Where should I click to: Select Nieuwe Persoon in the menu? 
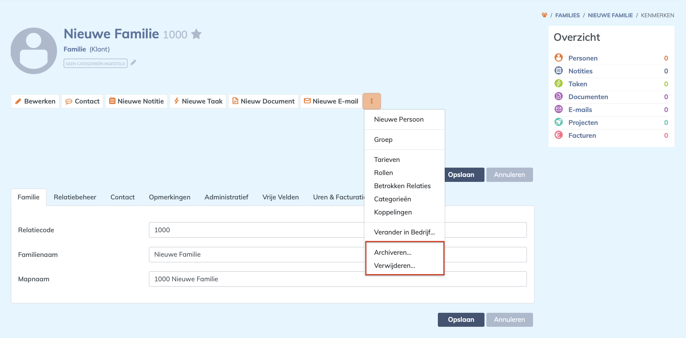coord(399,119)
